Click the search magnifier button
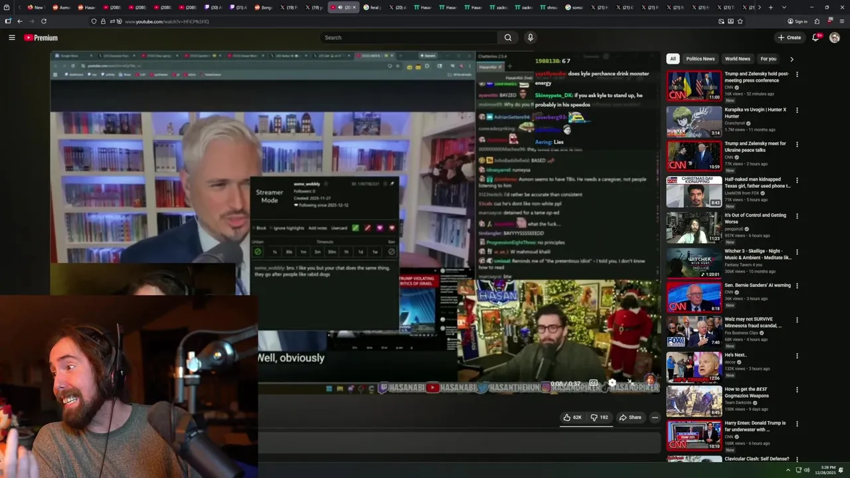Viewport: 850px width, 478px height. (x=508, y=38)
